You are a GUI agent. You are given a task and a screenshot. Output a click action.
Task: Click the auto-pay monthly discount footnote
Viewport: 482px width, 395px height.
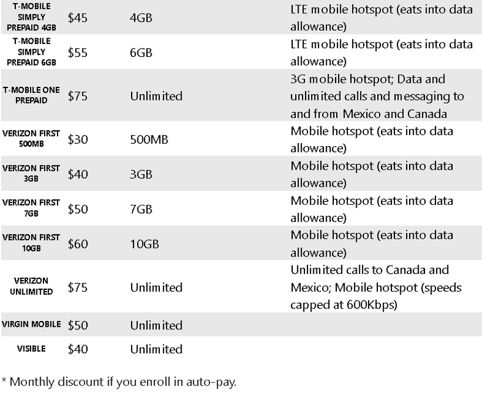click(119, 382)
